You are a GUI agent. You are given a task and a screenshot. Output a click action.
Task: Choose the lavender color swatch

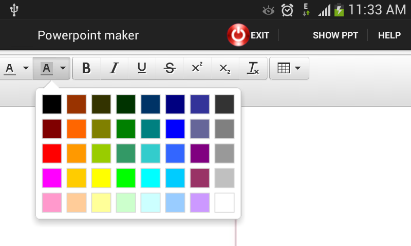[x=200, y=202]
